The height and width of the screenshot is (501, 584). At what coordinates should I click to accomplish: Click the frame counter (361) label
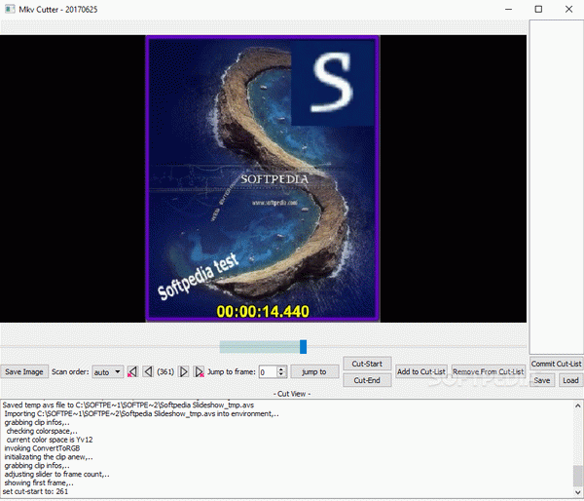point(165,371)
